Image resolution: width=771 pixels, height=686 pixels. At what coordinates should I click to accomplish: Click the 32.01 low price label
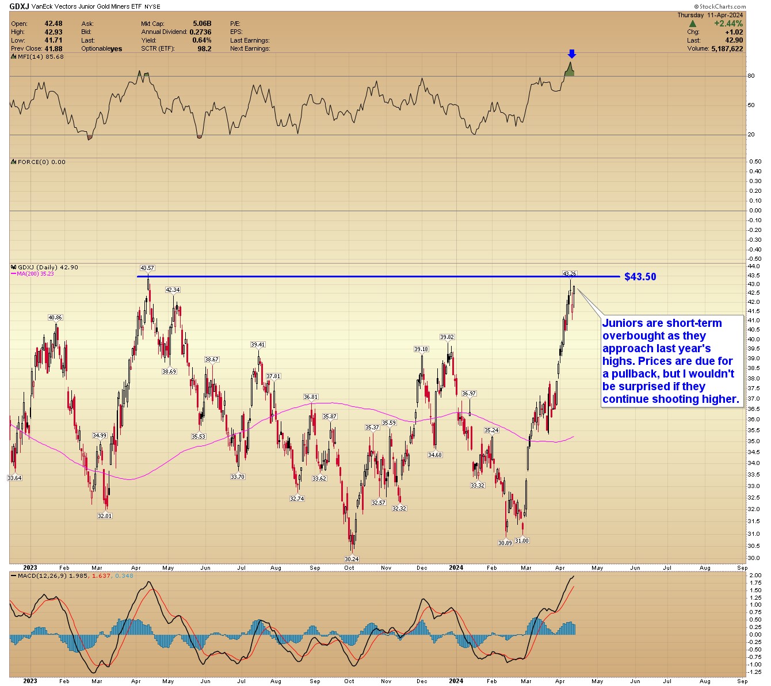(x=105, y=516)
